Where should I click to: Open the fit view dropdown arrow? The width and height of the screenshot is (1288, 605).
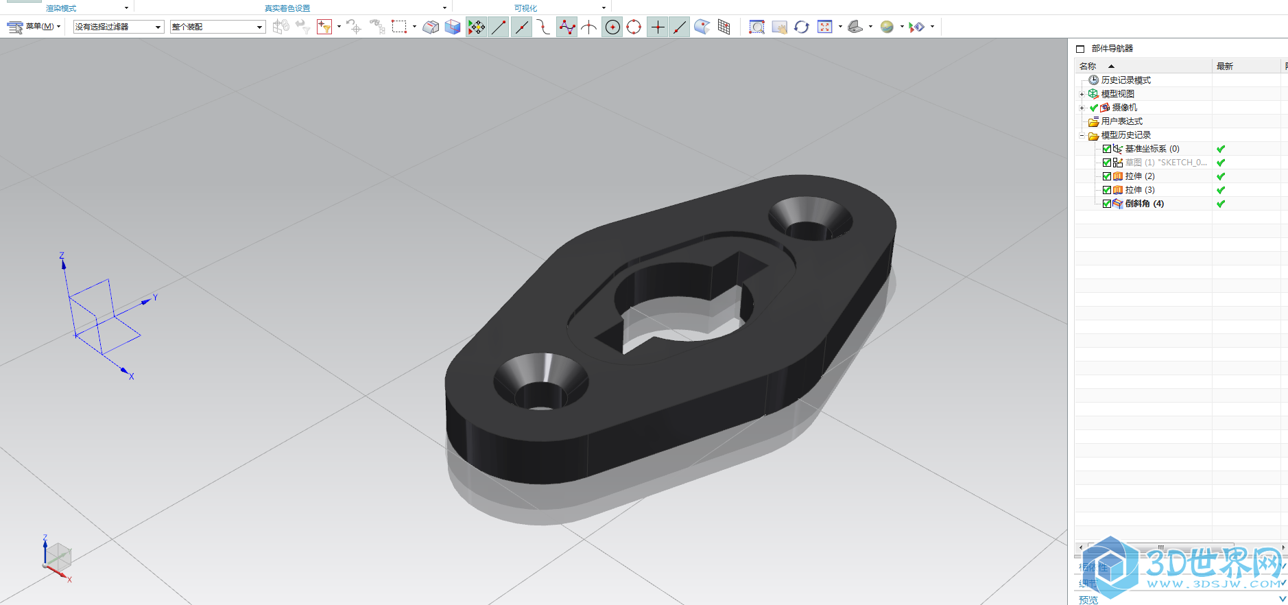(840, 27)
